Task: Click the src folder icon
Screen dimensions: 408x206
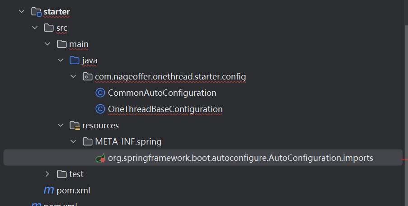Action: point(49,28)
